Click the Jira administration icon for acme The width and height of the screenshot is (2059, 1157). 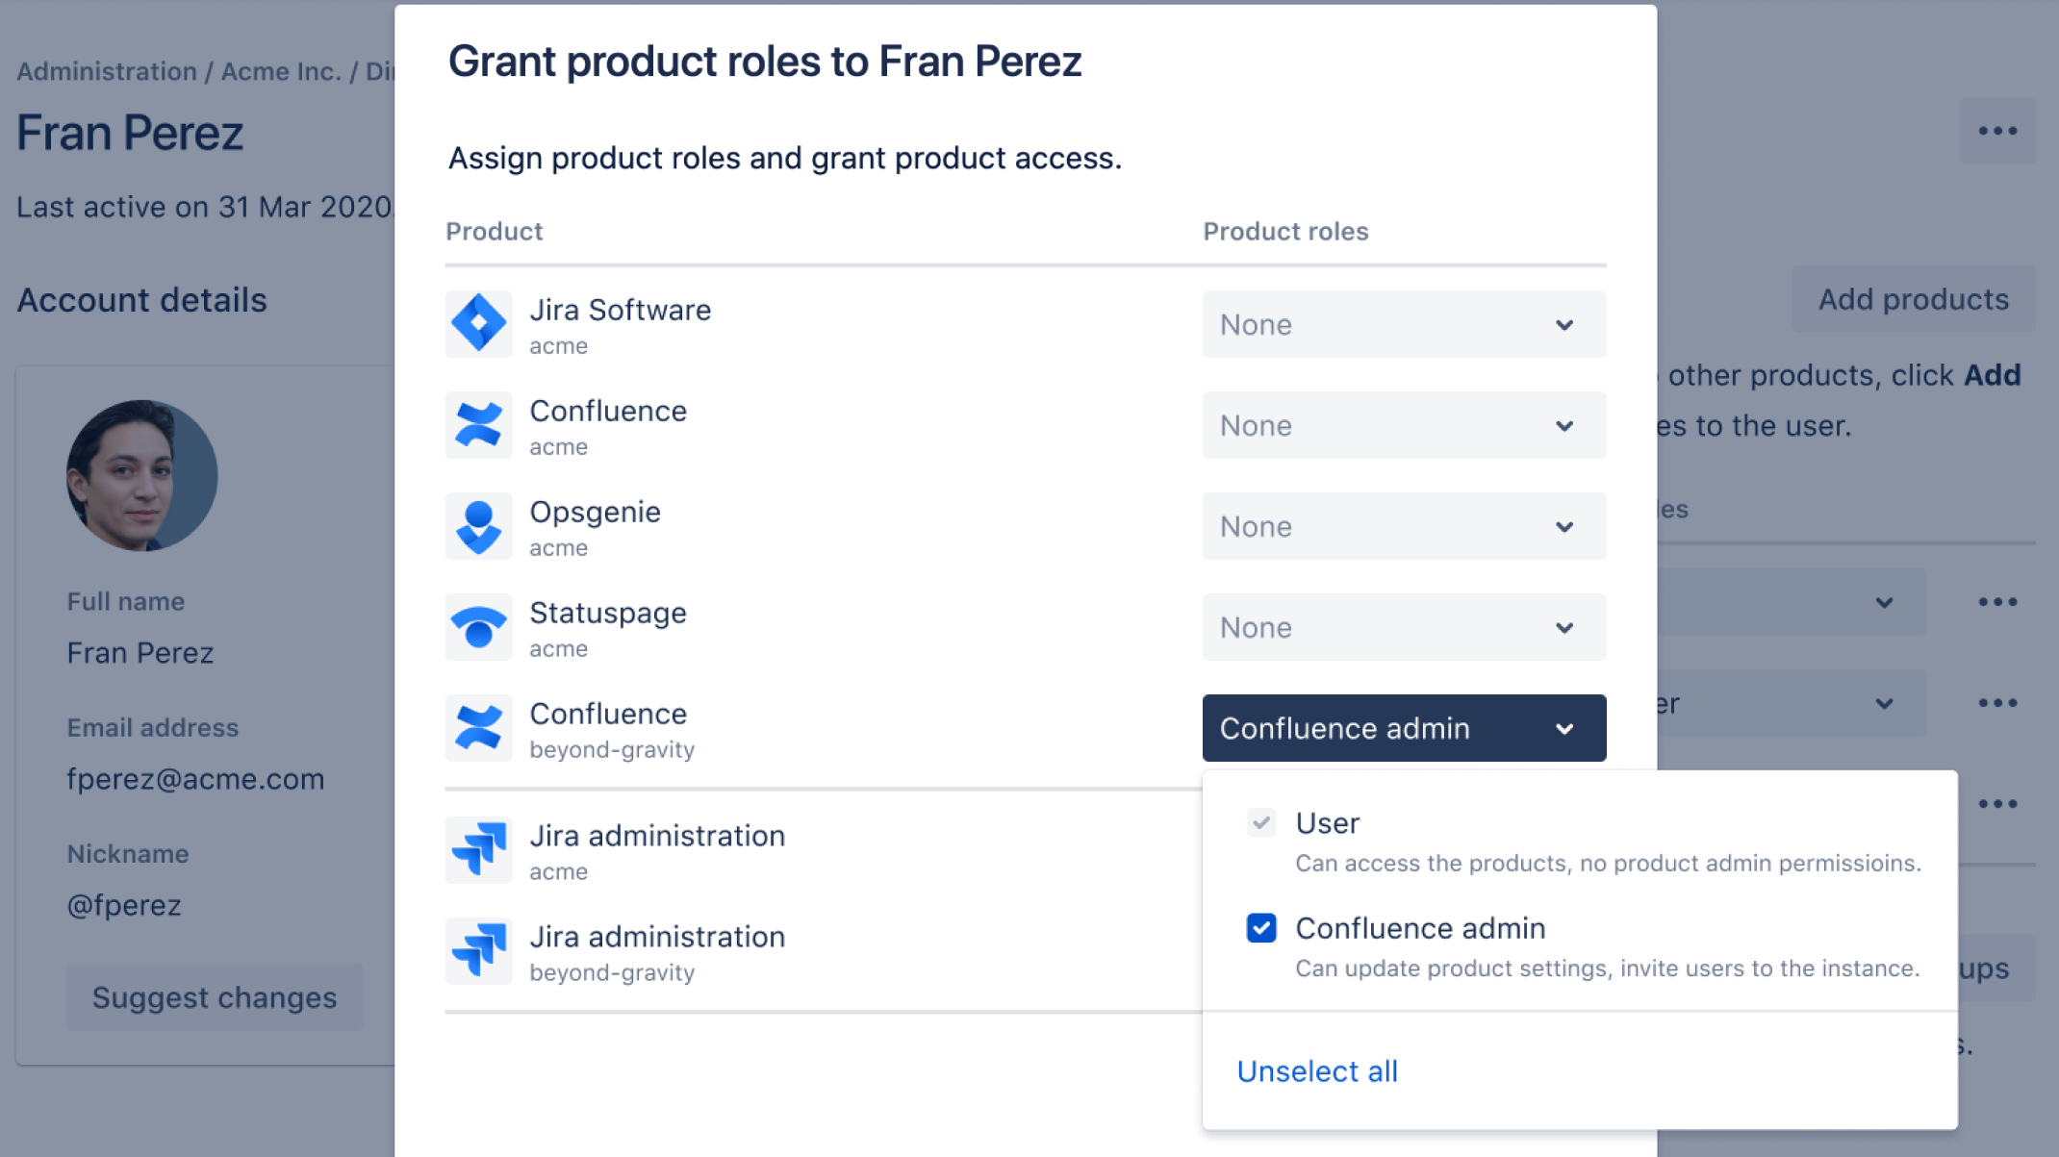[x=478, y=850]
